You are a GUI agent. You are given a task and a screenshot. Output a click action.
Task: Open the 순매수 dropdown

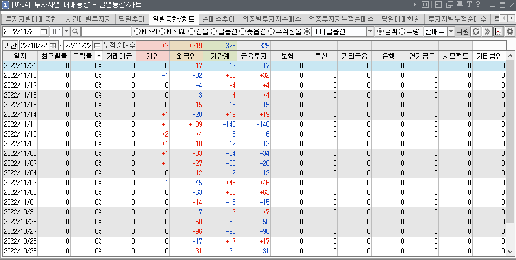click(x=451, y=31)
